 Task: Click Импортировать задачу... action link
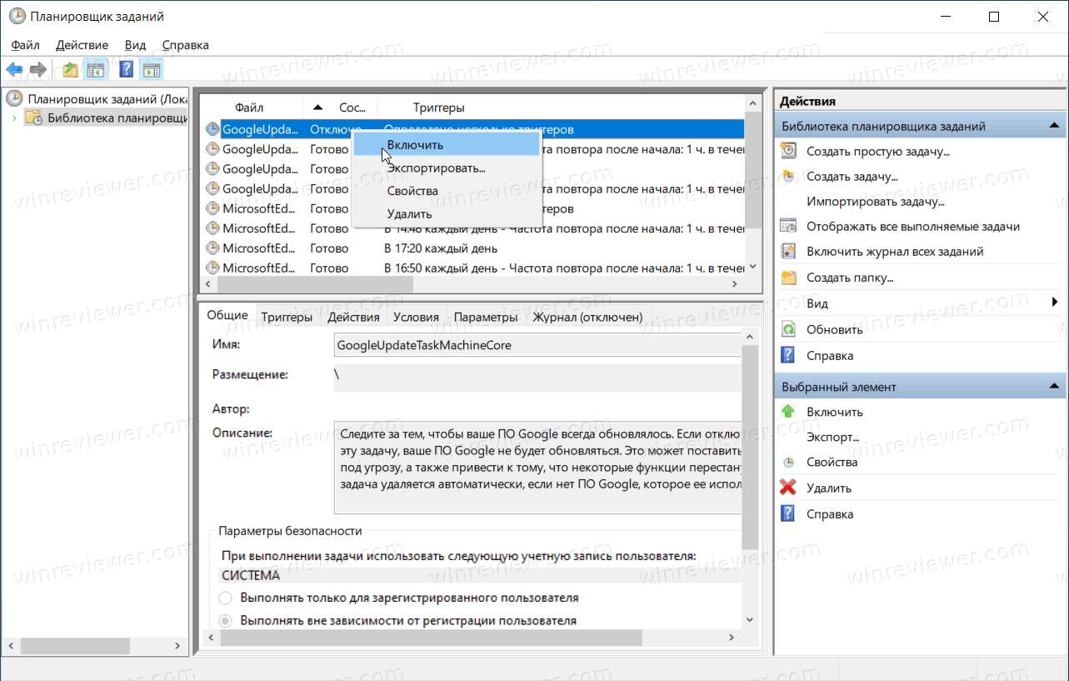pyautogui.click(x=875, y=201)
